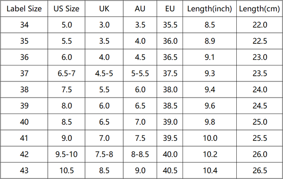Image resolution: width=283 pixels, height=179 pixels.
Task: Select the EU 35.5 cell
Action: [x=170, y=25]
